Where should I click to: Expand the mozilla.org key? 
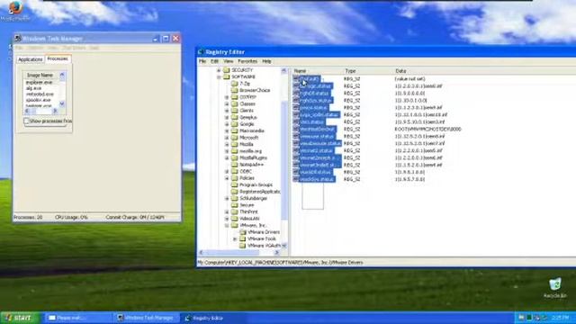pos(227,151)
